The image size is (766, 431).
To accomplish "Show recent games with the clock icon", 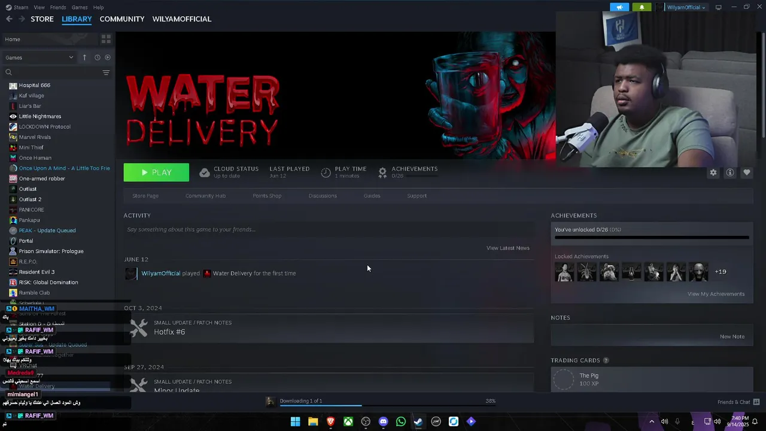I will tap(97, 57).
